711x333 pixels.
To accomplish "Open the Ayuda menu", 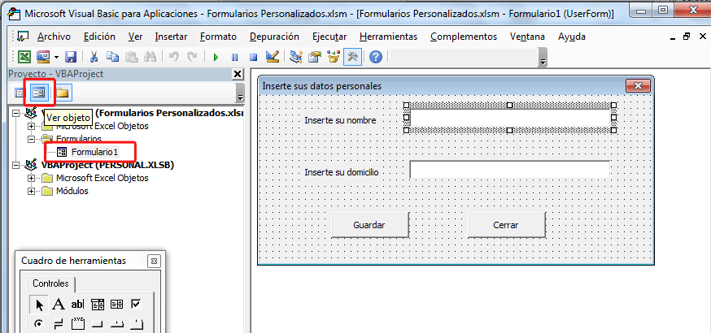I will click(572, 37).
